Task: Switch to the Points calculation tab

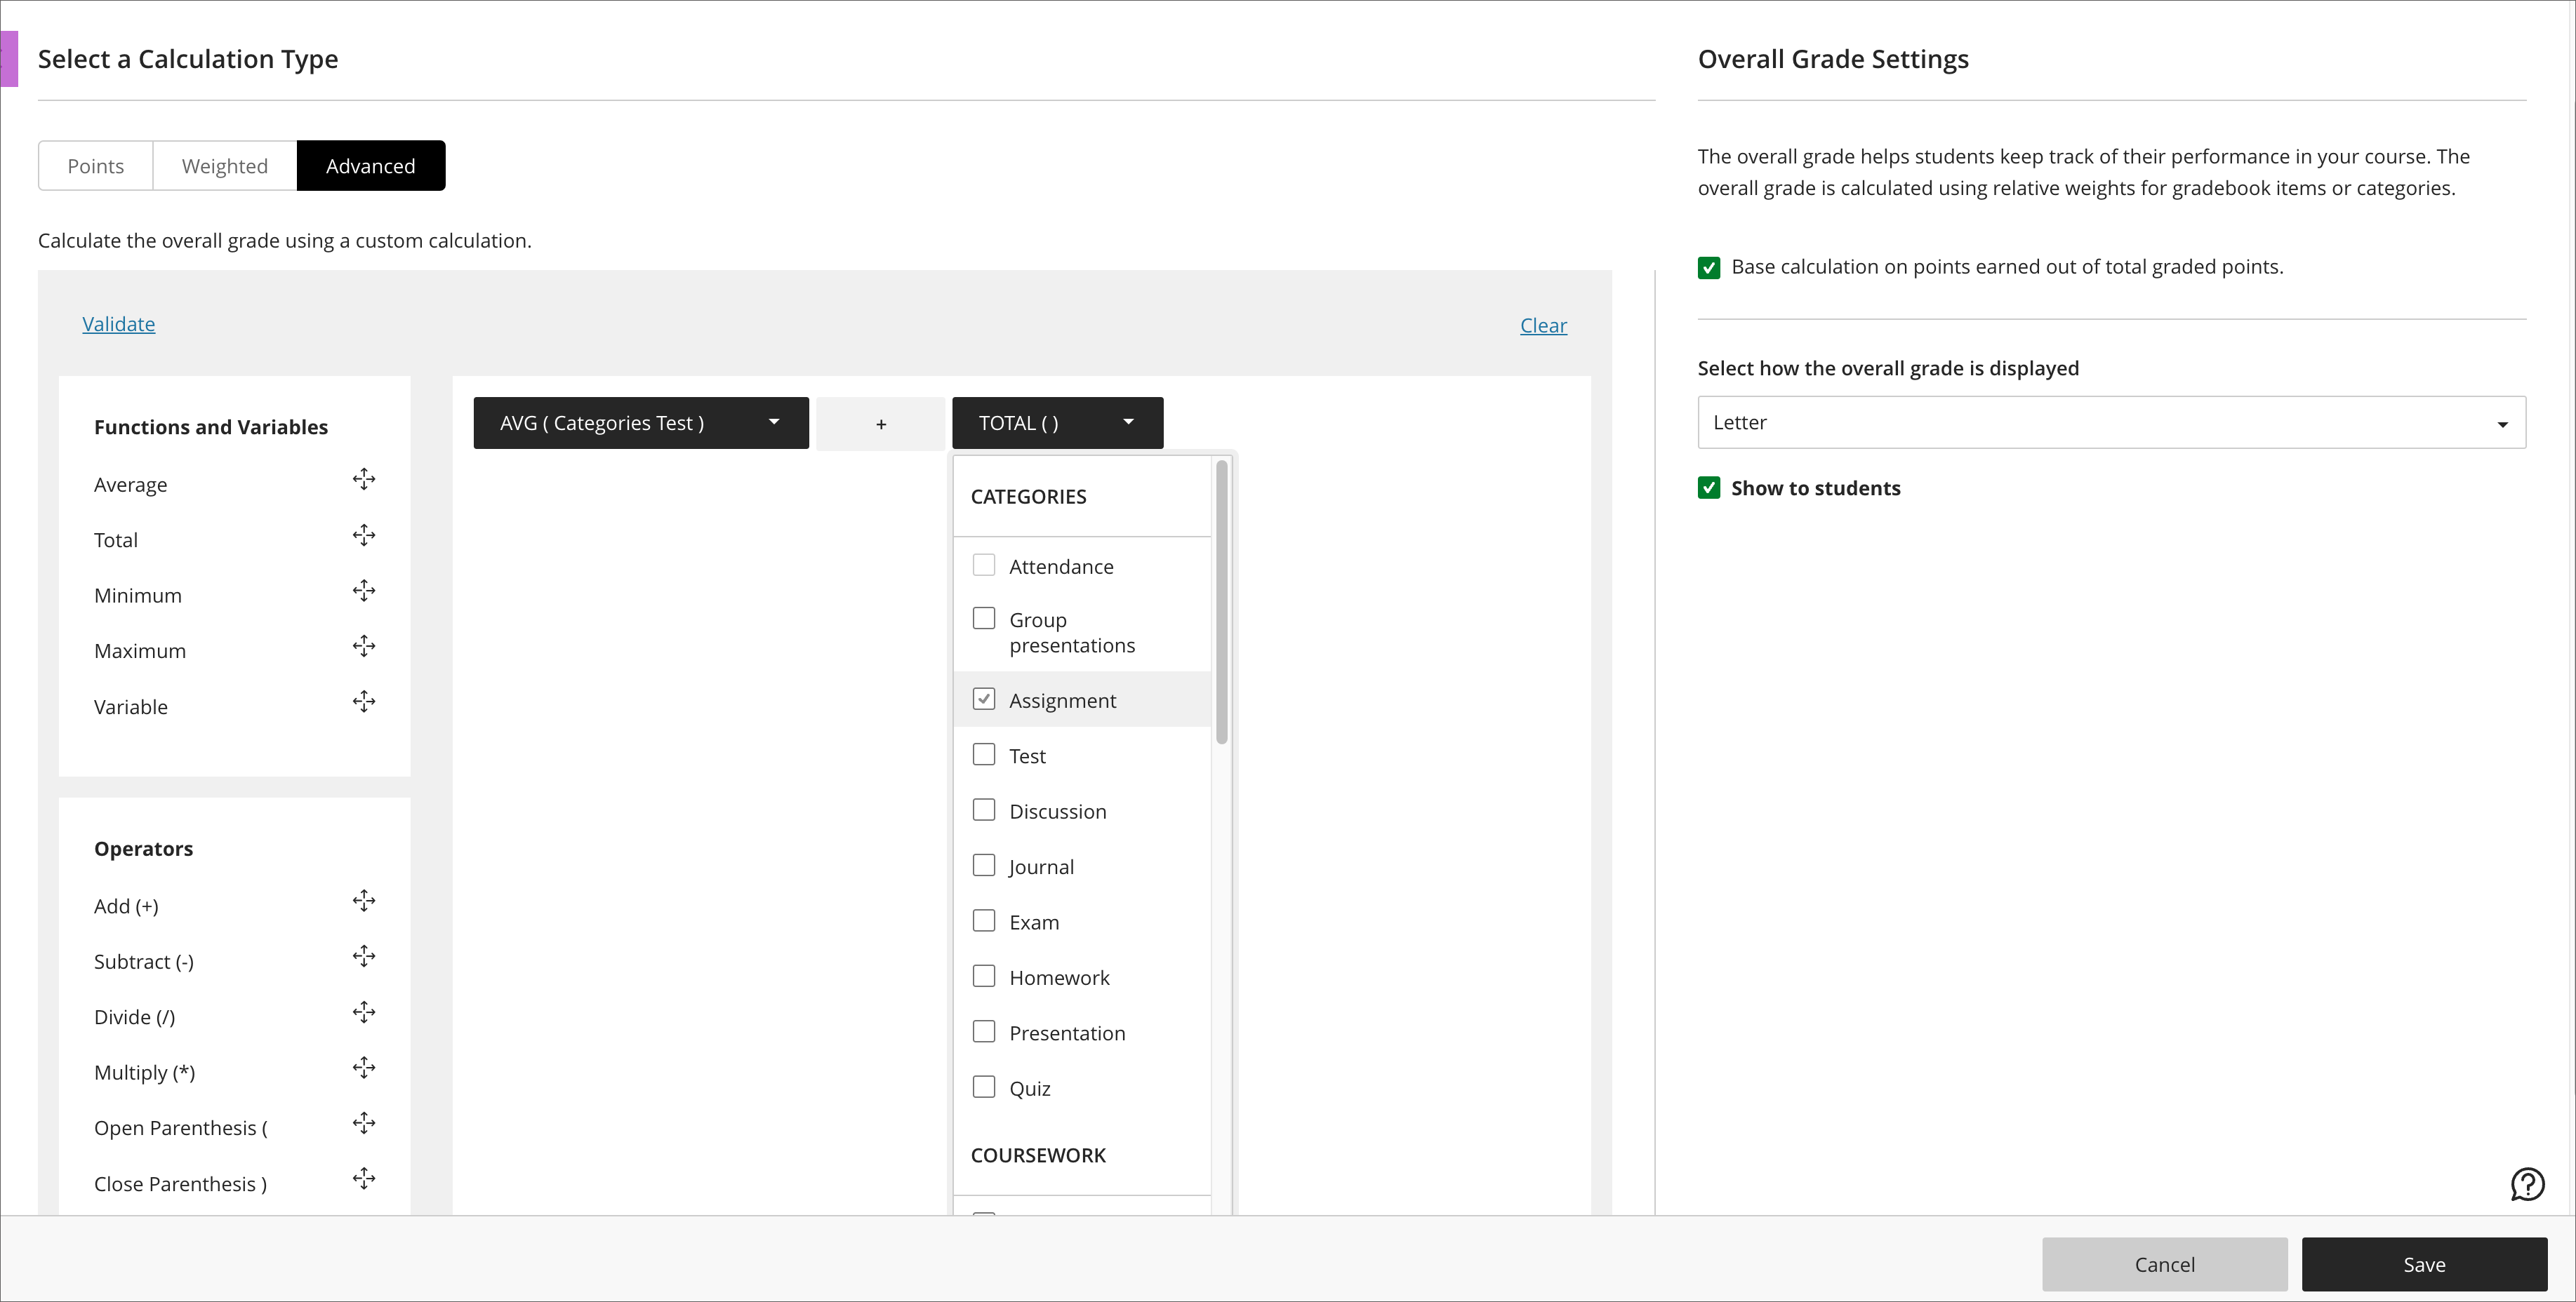Action: (95, 164)
